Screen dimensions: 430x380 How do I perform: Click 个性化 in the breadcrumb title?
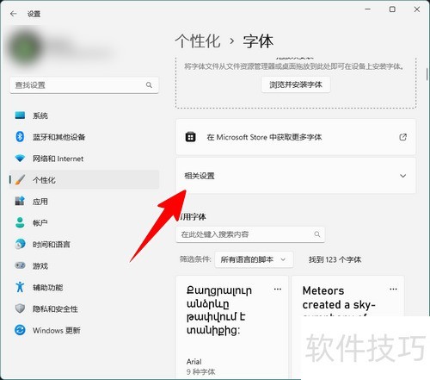(198, 41)
